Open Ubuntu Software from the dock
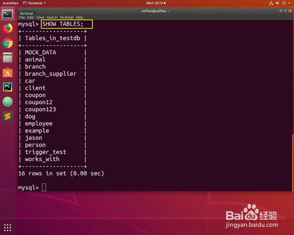This screenshot has height=235, width=294. pos(8,72)
